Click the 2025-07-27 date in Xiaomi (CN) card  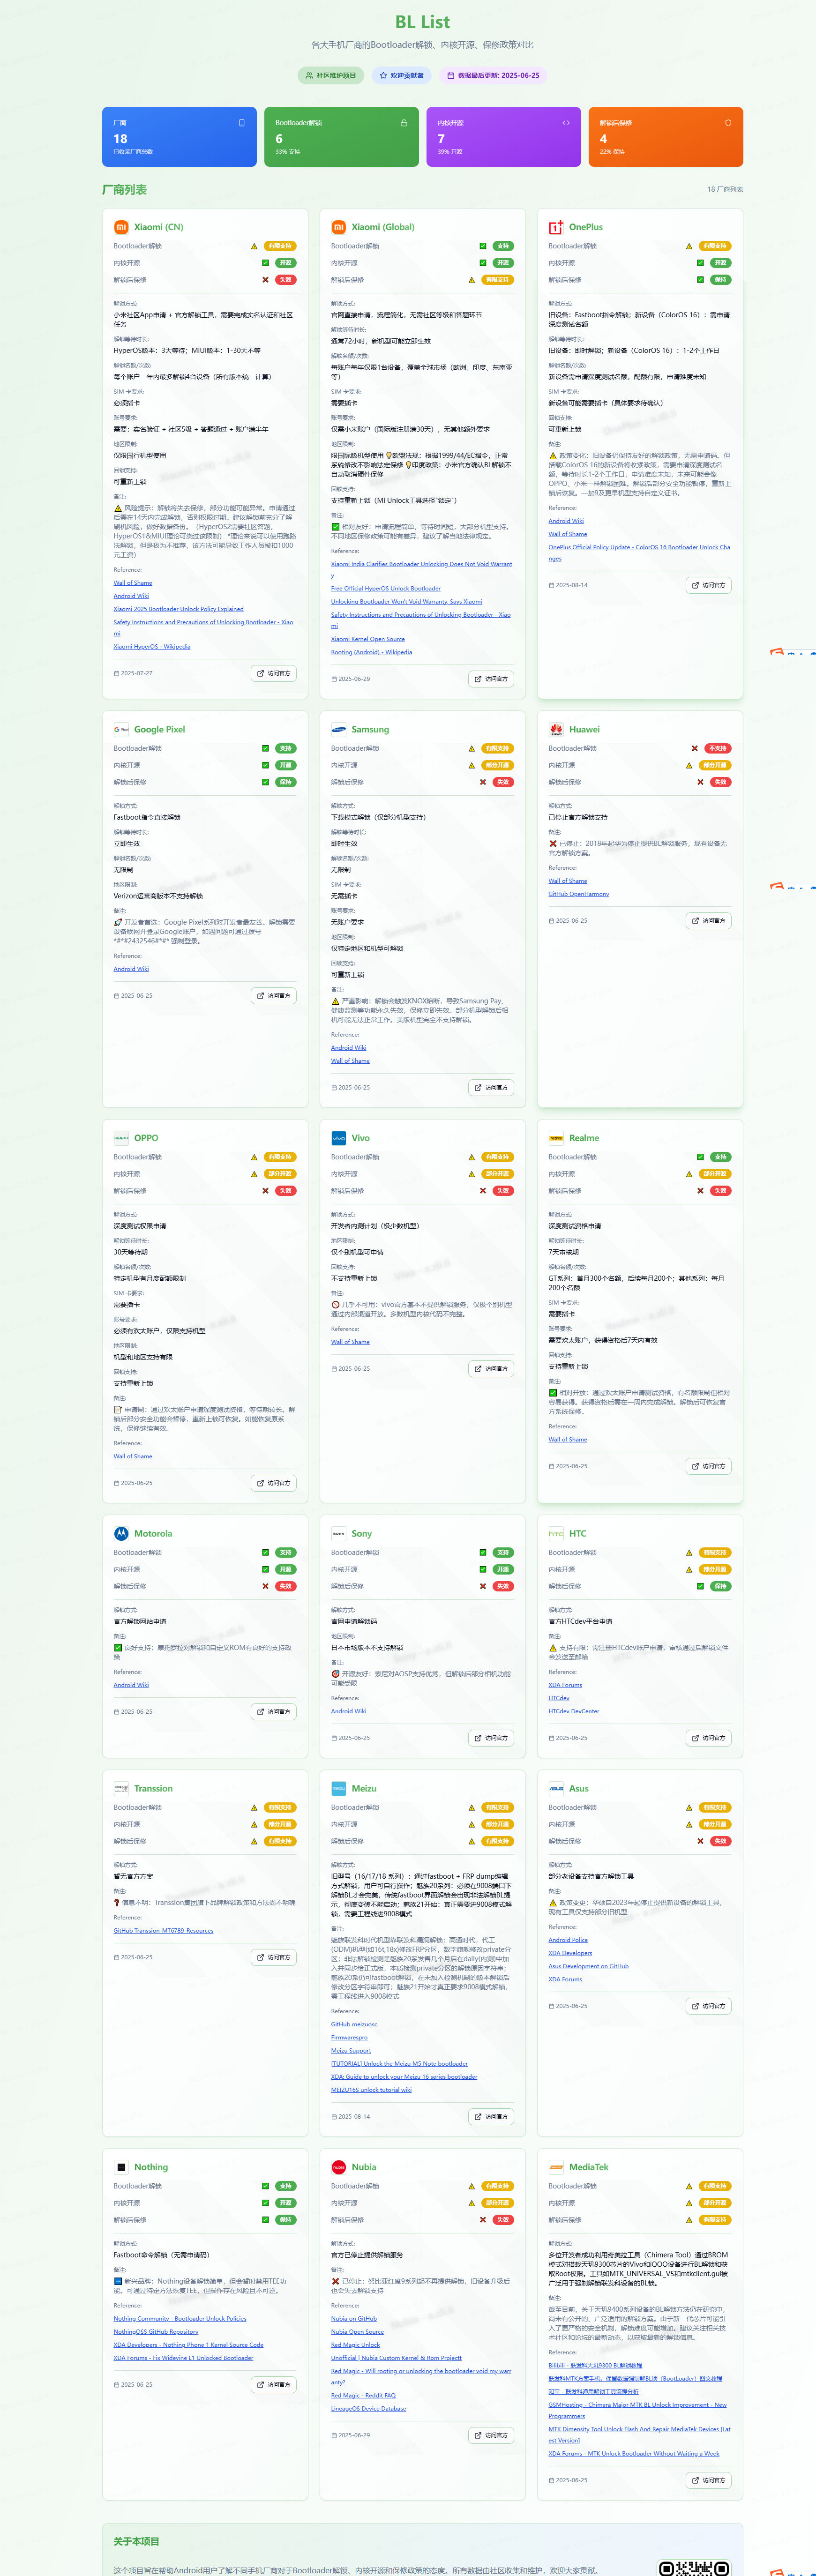(x=137, y=673)
